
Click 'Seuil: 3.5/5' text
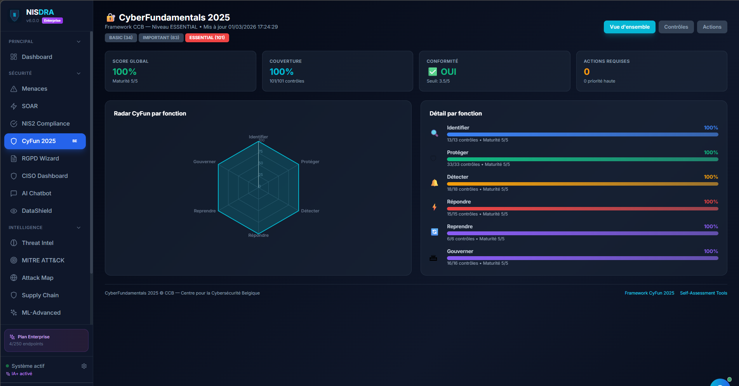[x=438, y=81]
